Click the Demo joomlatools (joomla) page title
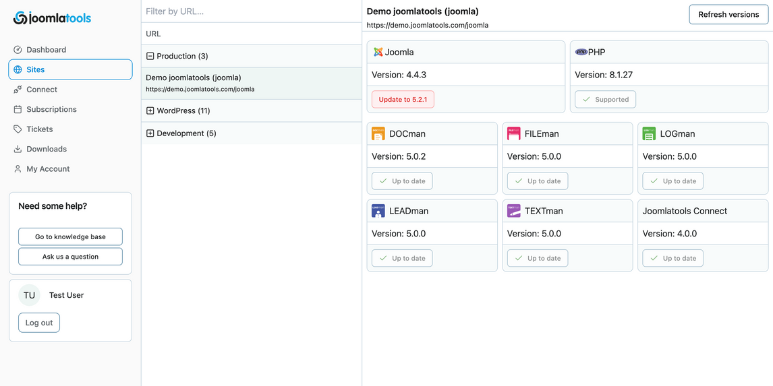Screen dimensions: 773x386 tap(422, 11)
